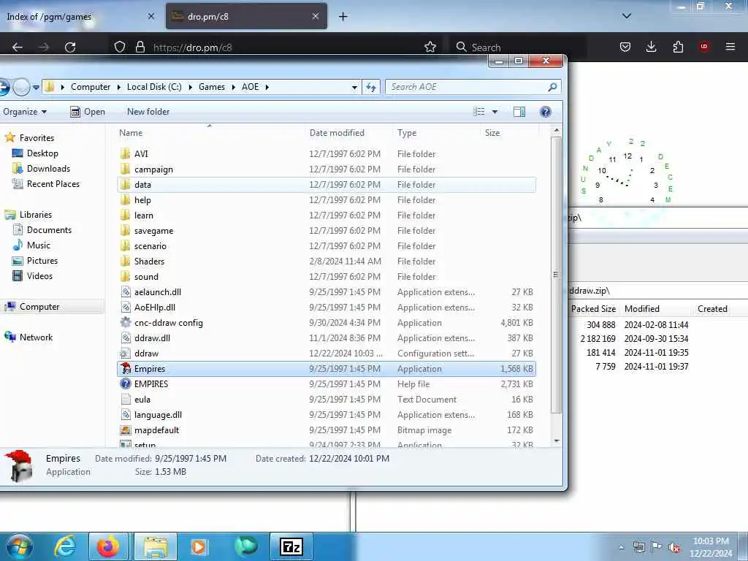Open Windows Media Player from the taskbar
Viewport: 748px width, 561px height.
(x=199, y=546)
